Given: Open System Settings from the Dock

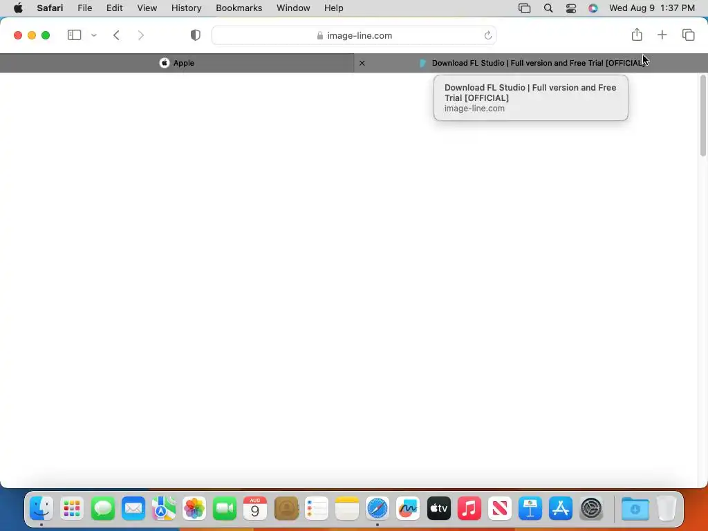Looking at the screenshot, I should (591, 508).
